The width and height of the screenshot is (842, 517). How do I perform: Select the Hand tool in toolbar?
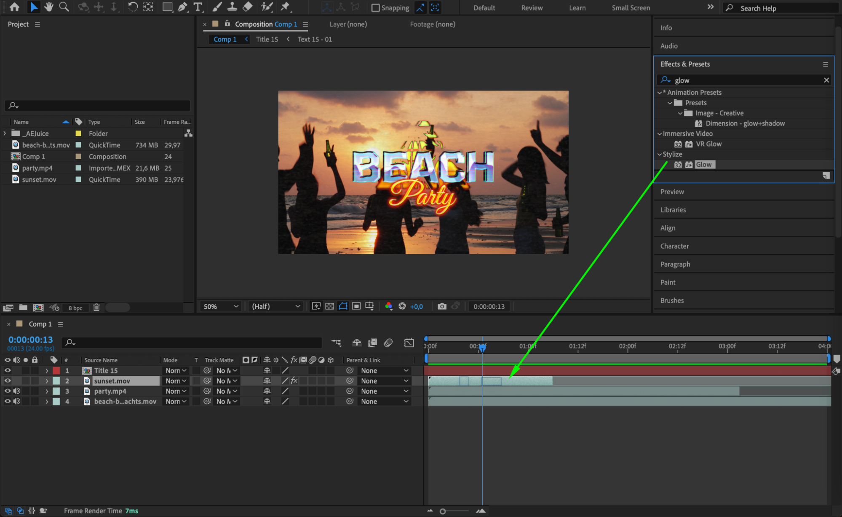coord(49,7)
